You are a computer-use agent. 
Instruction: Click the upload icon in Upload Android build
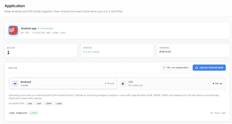pyautogui.click(x=197, y=67)
